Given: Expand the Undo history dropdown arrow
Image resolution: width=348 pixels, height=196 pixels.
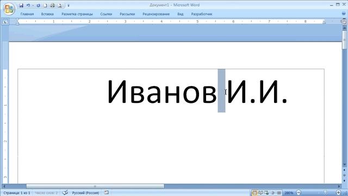Looking at the screenshot, I should pyautogui.click(x=33, y=5).
